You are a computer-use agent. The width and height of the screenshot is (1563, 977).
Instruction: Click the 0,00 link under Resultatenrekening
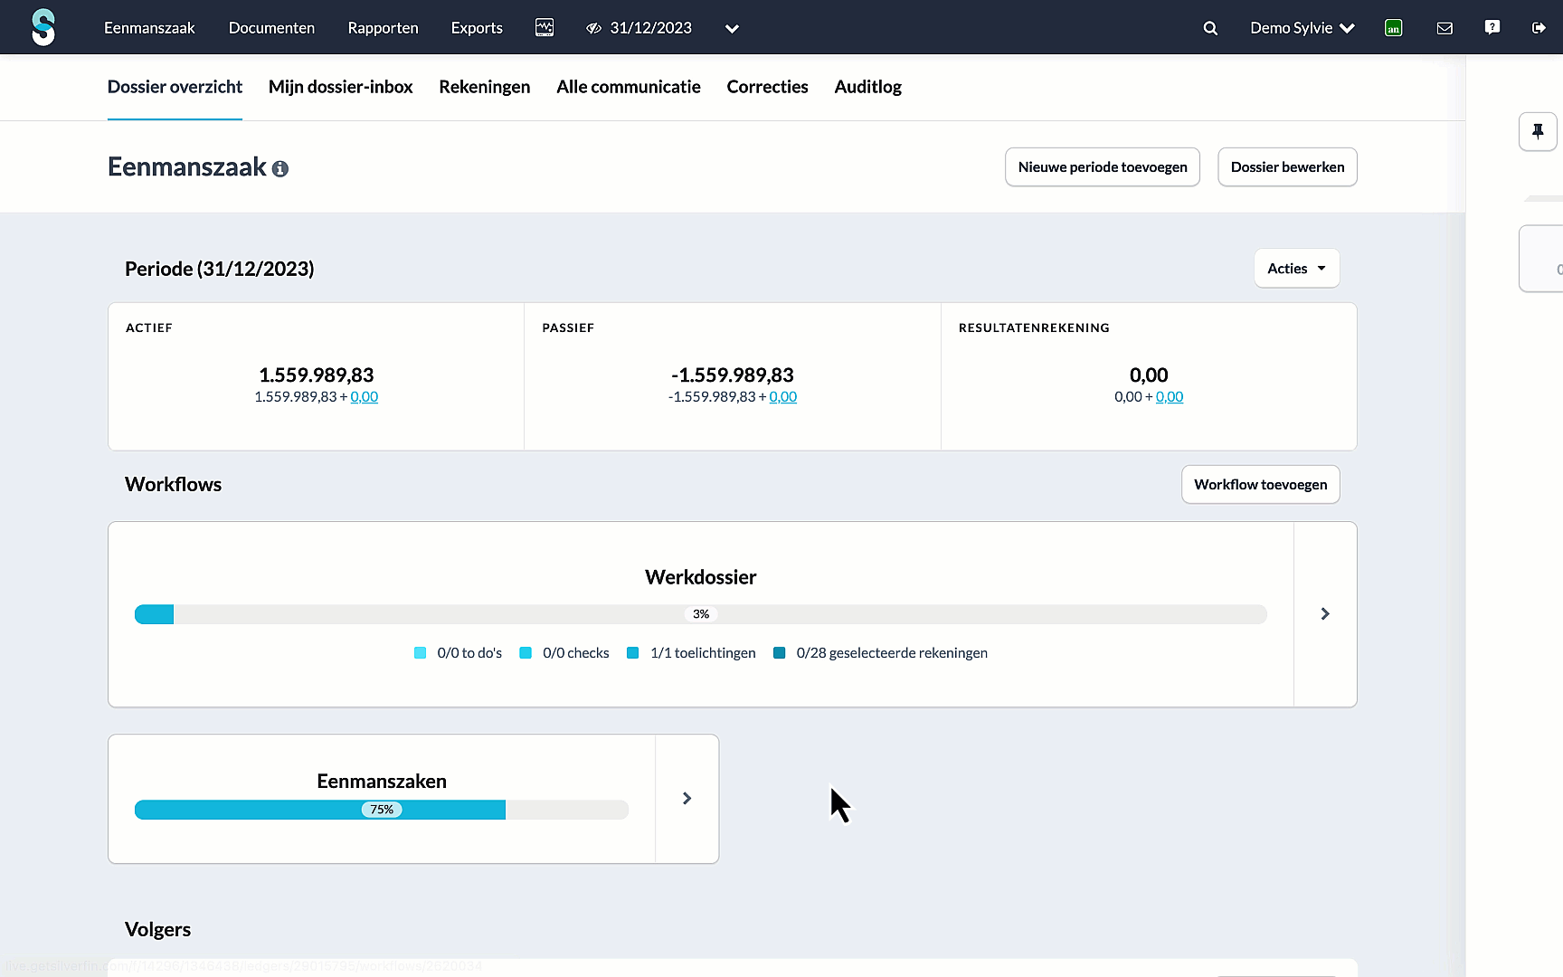pos(1170,397)
